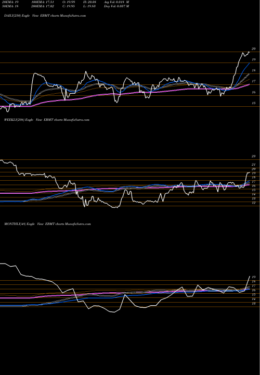Click the MONTHLY(48) Eagle View chart title
This screenshot has height=375, width=260.
click(47, 224)
